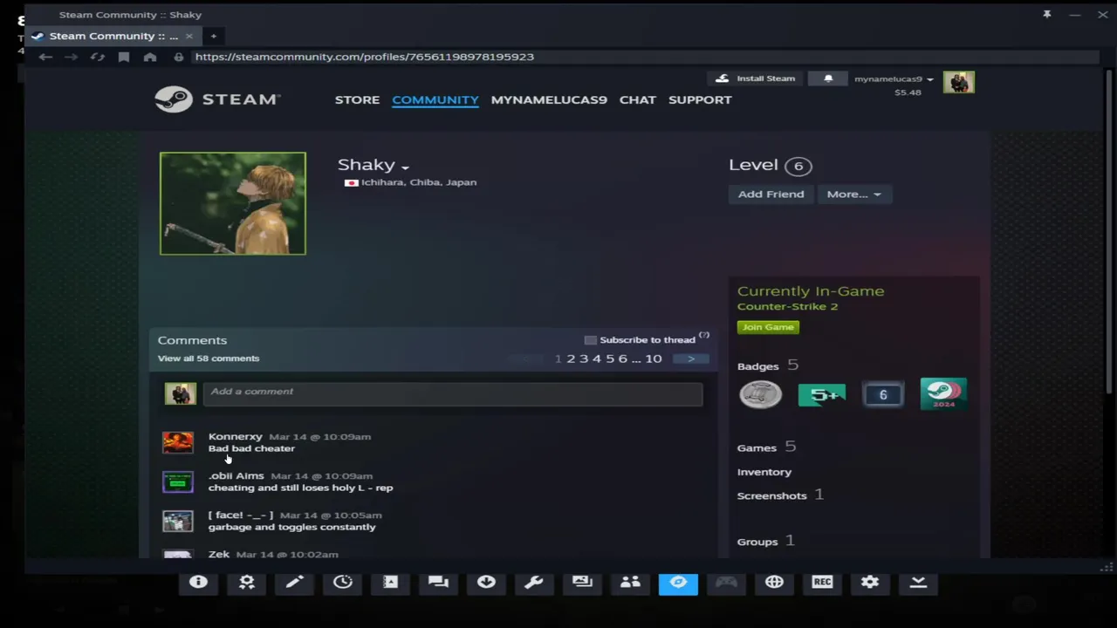Screen dimensions: 1117x628
Task: Open the clock playtime icon in the toolbar
Action: coord(342,582)
